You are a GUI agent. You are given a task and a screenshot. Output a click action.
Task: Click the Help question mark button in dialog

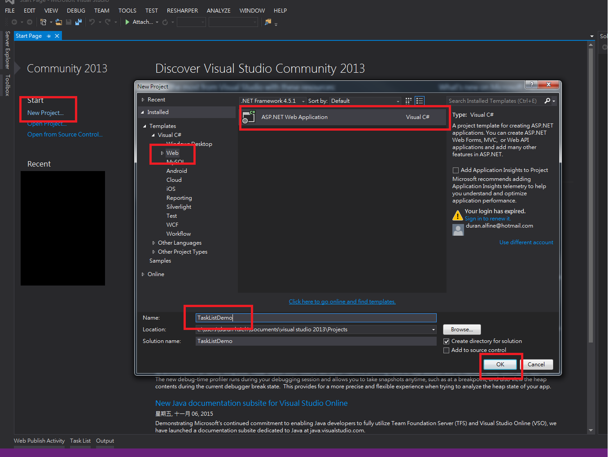point(531,85)
